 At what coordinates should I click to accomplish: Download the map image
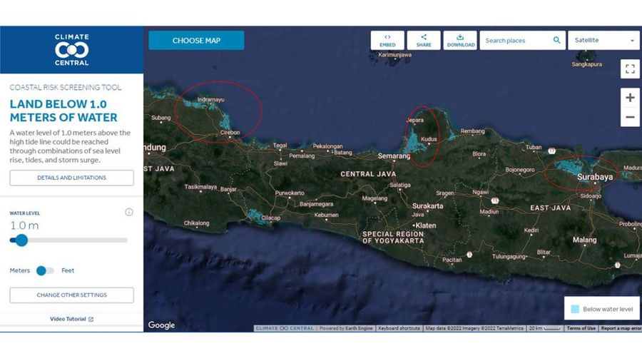460,41
